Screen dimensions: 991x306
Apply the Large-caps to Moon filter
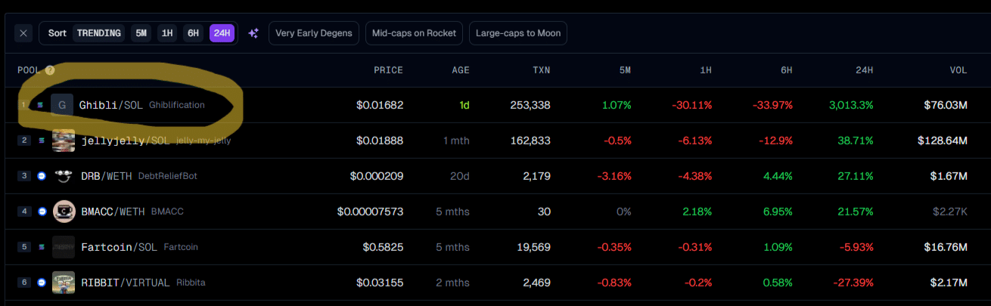tap(517, 33)
